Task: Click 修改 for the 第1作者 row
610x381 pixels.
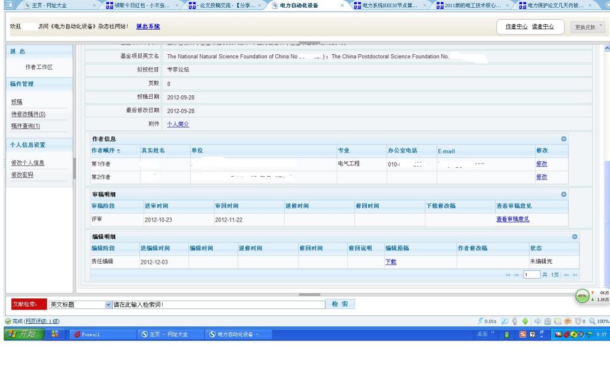Action: coord(541,164)
